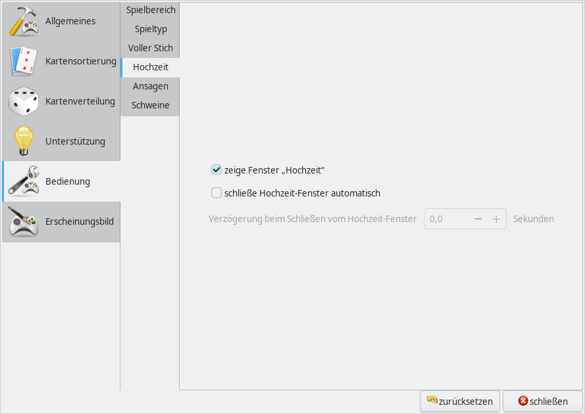The height and width of the screenshot is (414, 585).
Task: Click the red X icon on schließen
Action: 523,401
